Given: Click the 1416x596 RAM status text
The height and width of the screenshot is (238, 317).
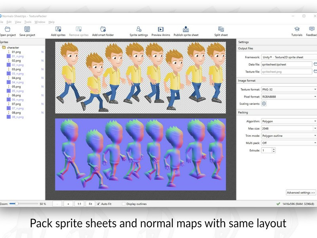Looking at the screenshot, I should [298, 204].
